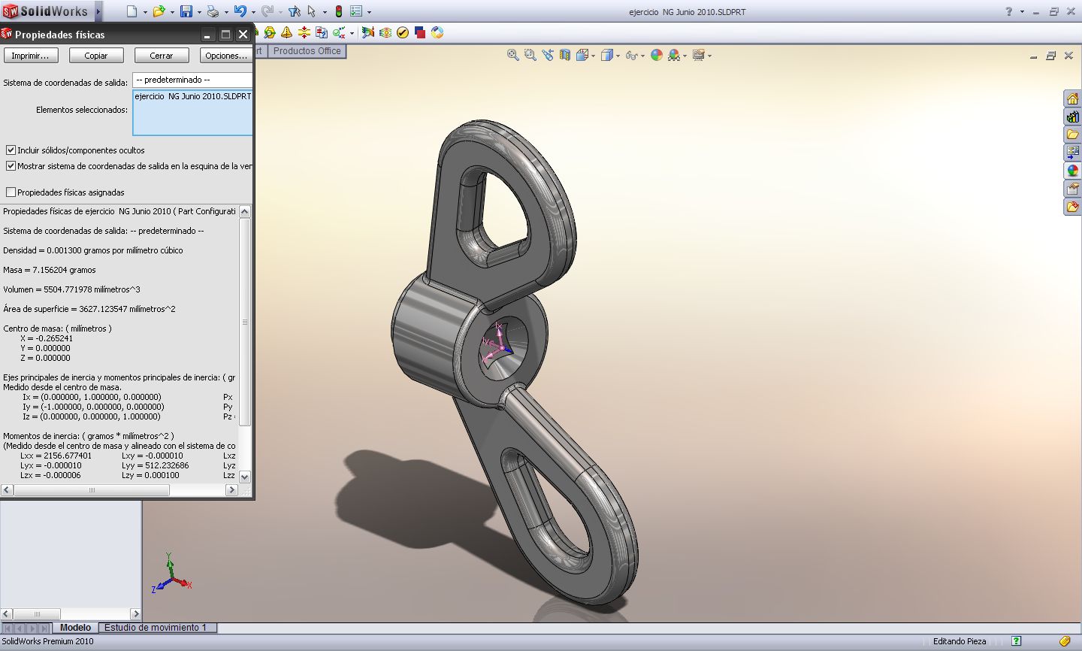Click the status bar tag icon
Screen dimensions: 1082x651
pyautogui.click(x=1065, y=641)
